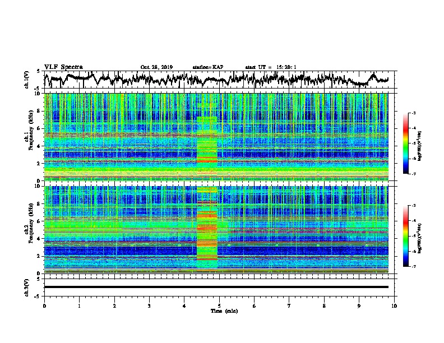The width and height of the screenshot is (444, 343).
Task: Click the thick black ch.3 voltage trace
Action: (216, 287)
